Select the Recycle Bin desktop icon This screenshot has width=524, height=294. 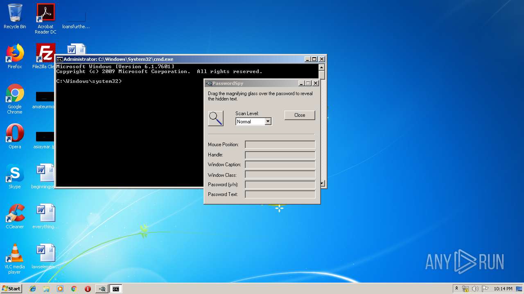pos(15,16)
